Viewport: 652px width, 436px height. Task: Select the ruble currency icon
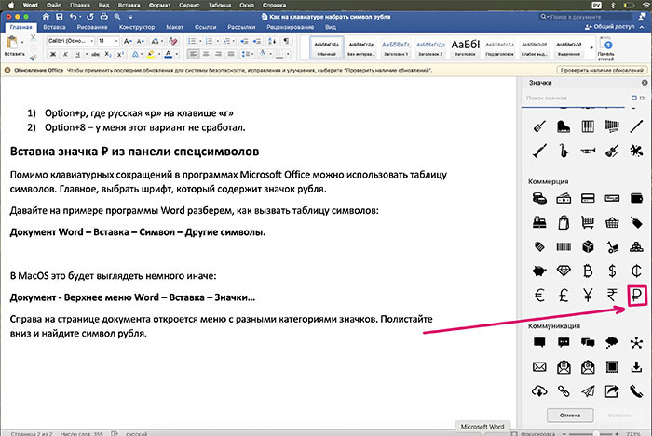pyautogui.click(x=636, y=296)
